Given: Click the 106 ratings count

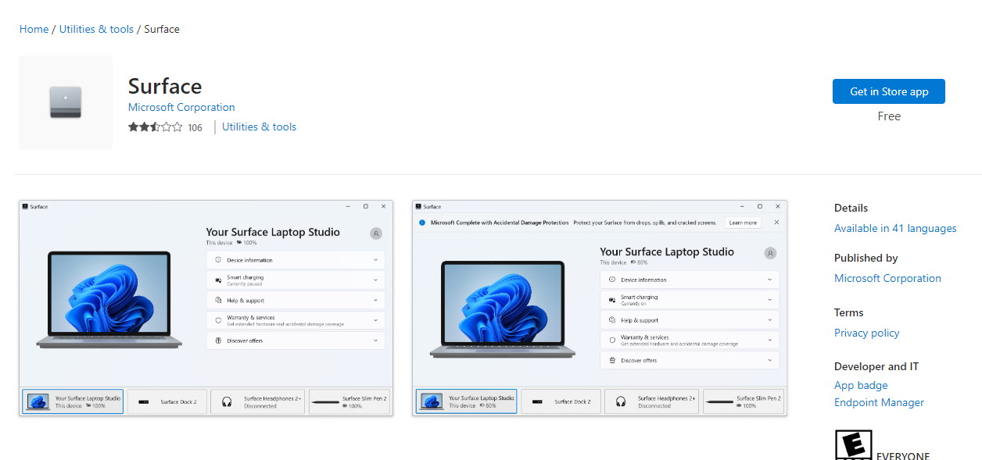Looking at the screenshot, I should click(195, 127).
